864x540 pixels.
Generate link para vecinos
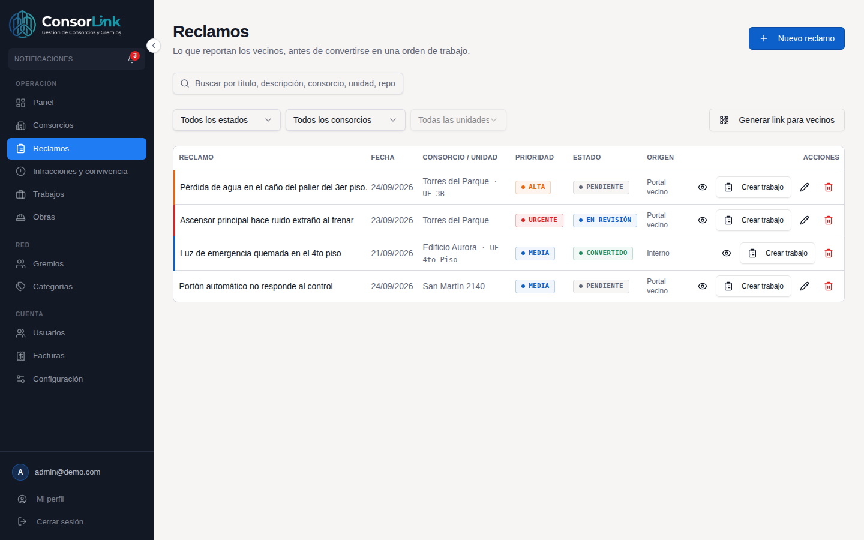777,120
